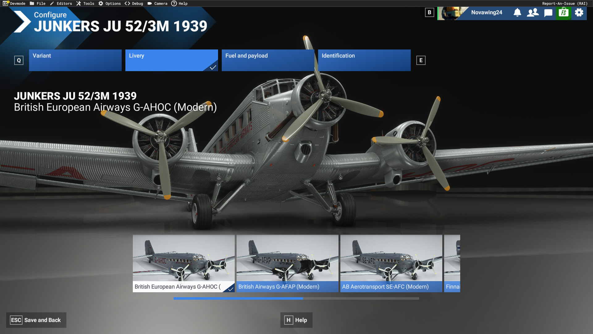
Task: Click Report-An-Issue (RAI) link
Action: point(565,3)
